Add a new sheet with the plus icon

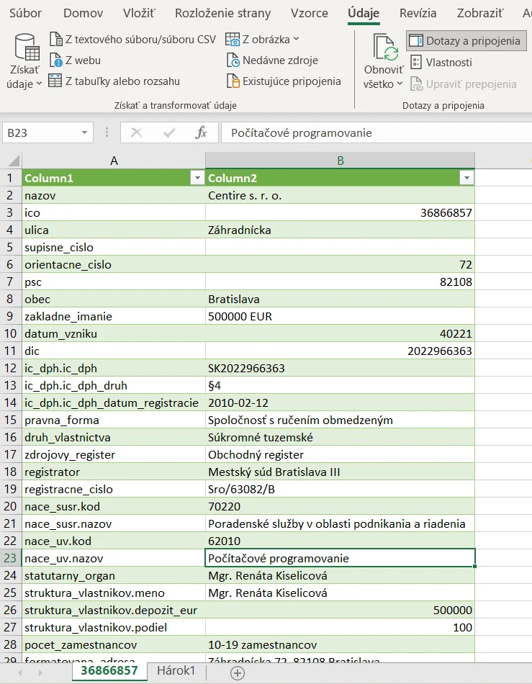238,673
